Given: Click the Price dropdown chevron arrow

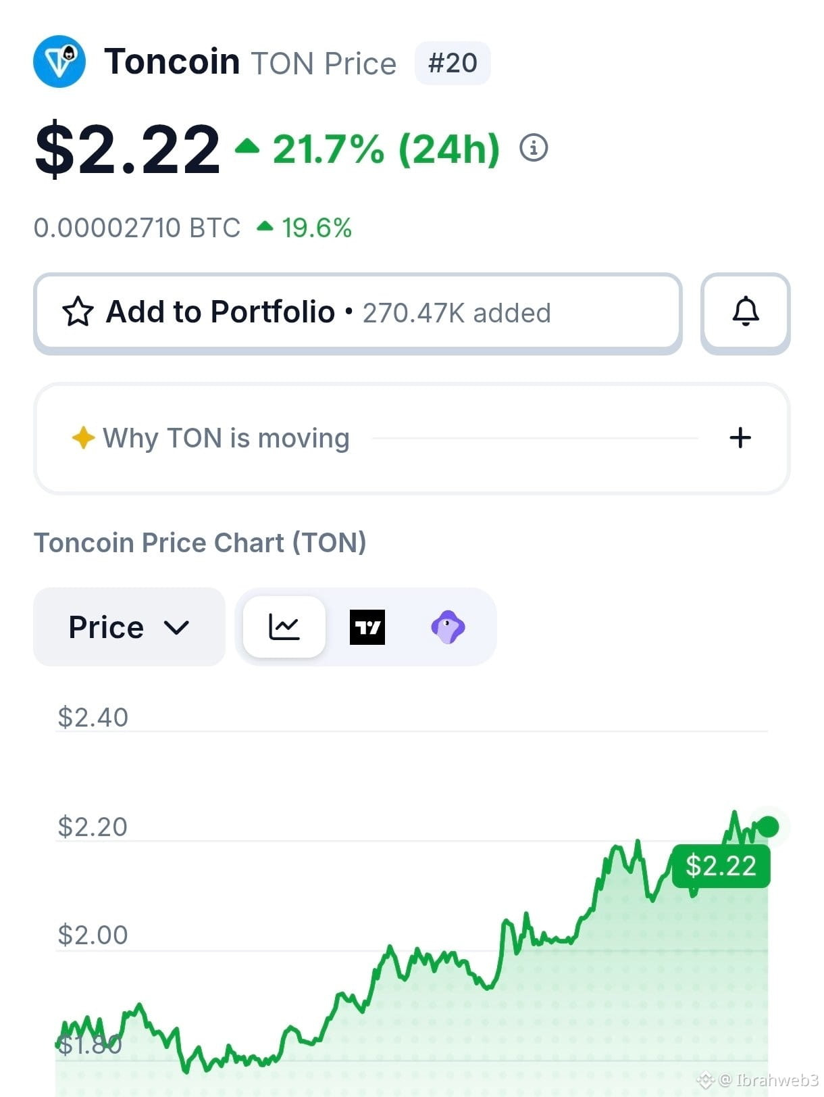Looking at the screenshot, I should click(176, 628).
